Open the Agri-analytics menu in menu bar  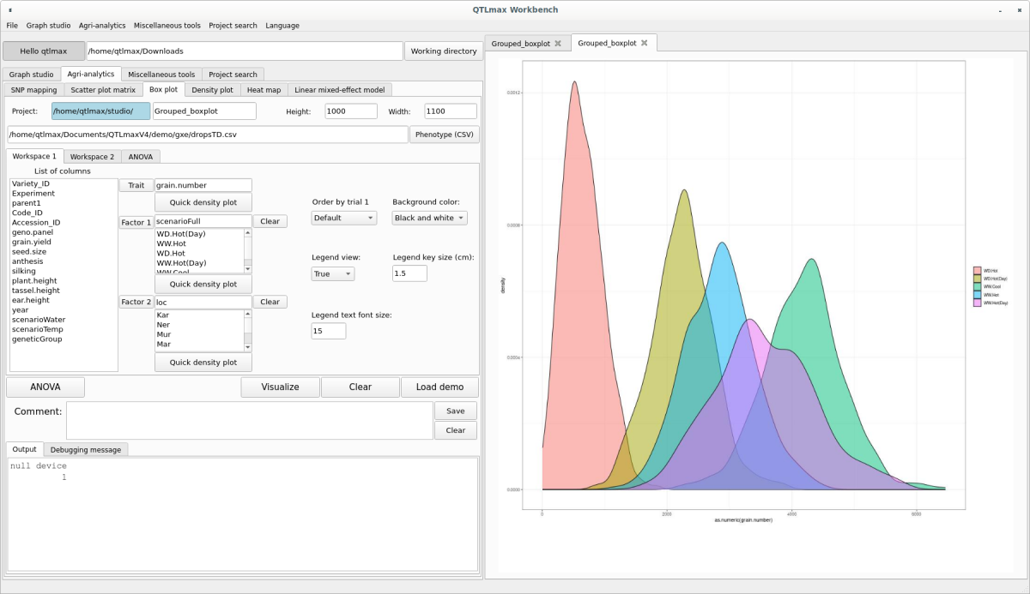[103, 26]
